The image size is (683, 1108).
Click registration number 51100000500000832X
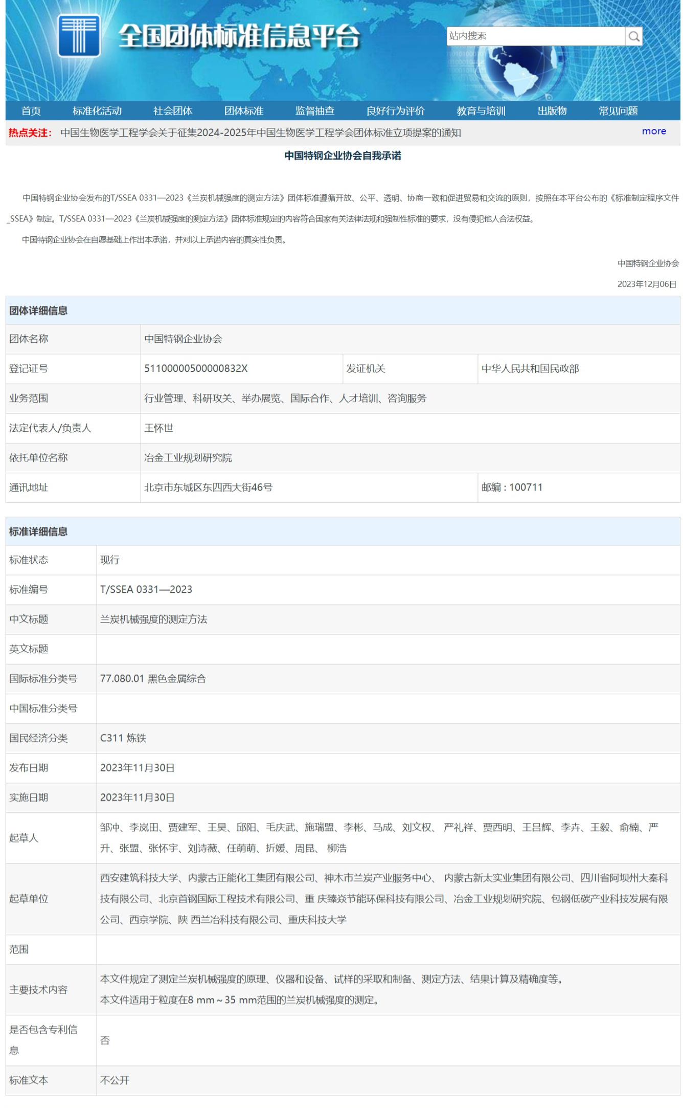tap(196, 369)
